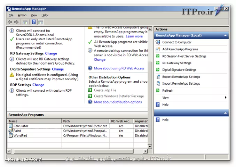Open the View menu
Viewport: 236px width, 167px height.
34,15
